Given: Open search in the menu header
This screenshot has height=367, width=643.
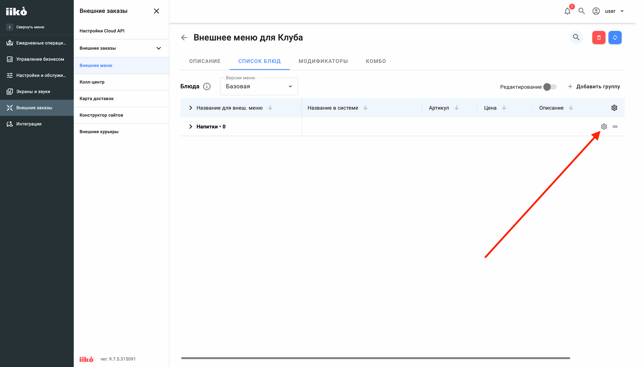Looking at the screenshot, I should click(576, 37).
